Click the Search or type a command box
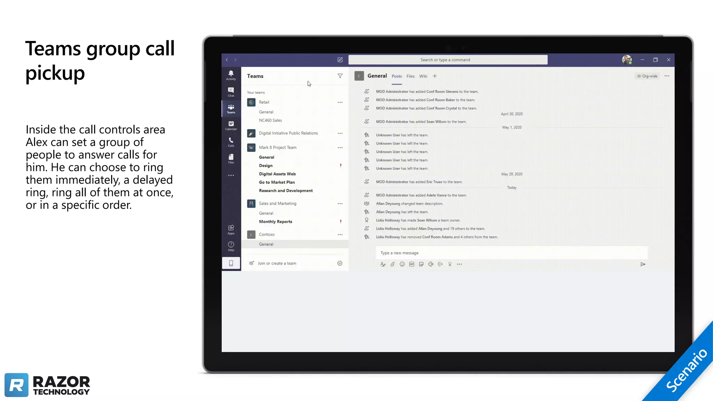This screenshot has width=713, height=401. tap(448, 60)
